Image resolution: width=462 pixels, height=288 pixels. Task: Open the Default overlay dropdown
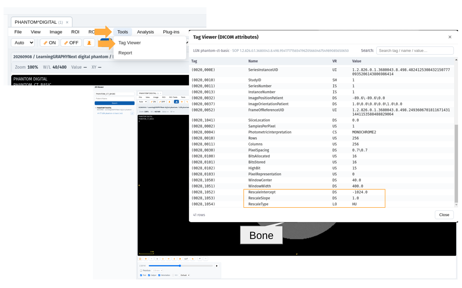point(185,275)
